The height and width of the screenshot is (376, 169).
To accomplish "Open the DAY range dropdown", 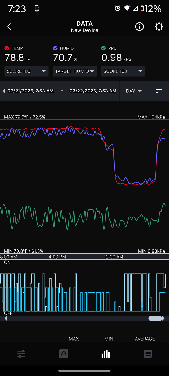I will [134, 91].
